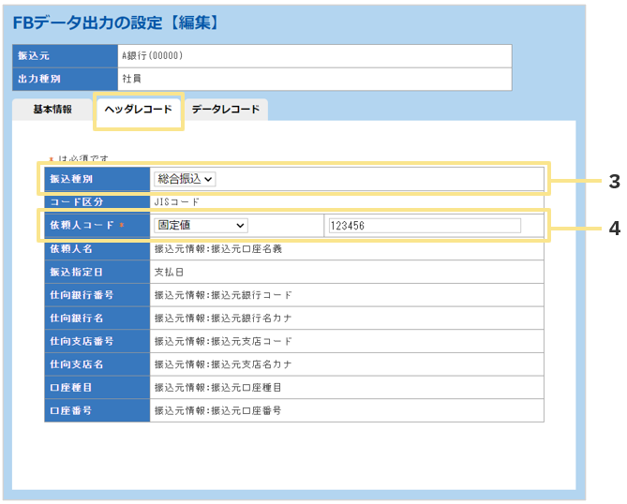This screenshot has height=504, width=627.
Task: Expand the 振込種別 dropdown showing 総合振込
Action: tap(186, 178)
